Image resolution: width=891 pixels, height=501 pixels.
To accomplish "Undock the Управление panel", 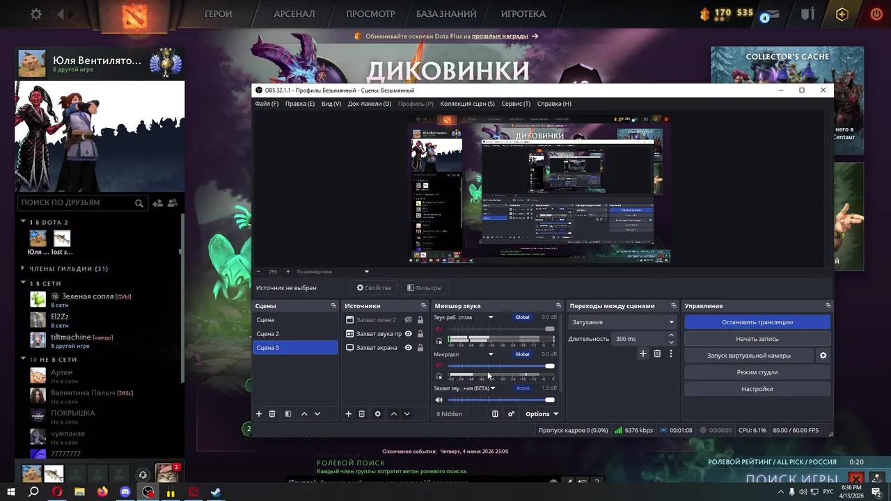I will 828,306.
